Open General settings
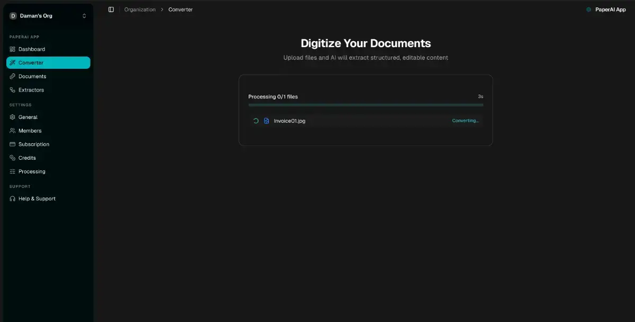The width and height of the screenshot is (635, 322). pos(48,117)
